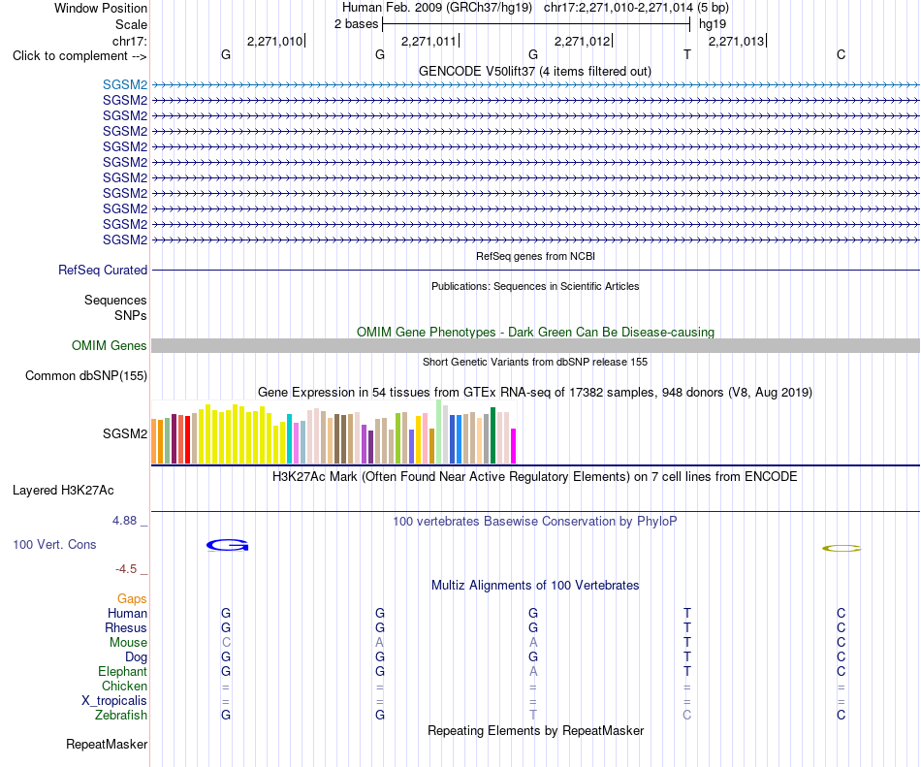Select the Elephant species label
The image size is (921, 767).
coord(122,671)
